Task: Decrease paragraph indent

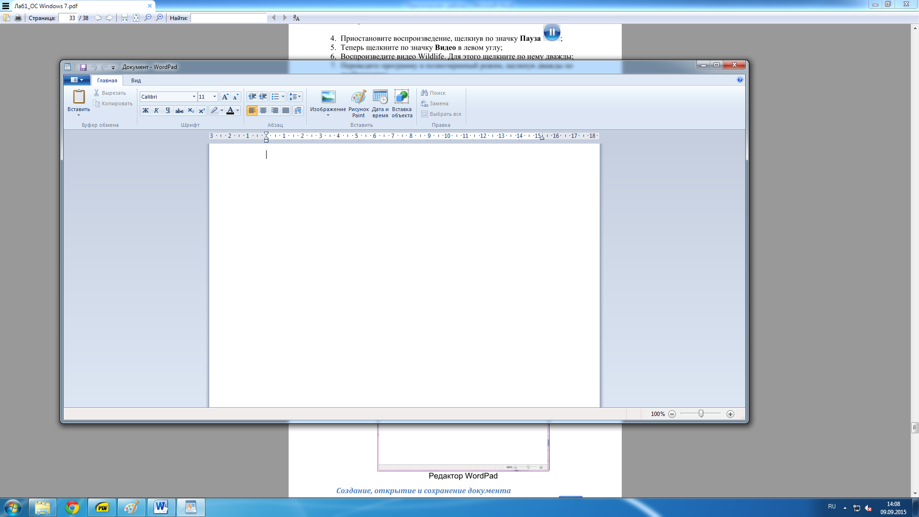Action: pos(252,97)
